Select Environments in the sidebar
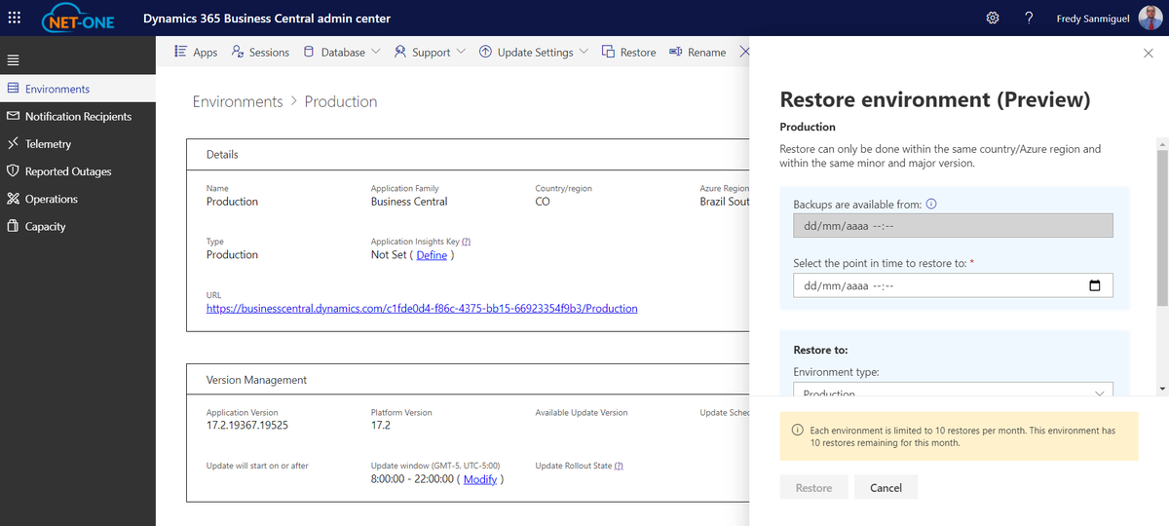Image resolution: width=1169 pixels, height=526 pixels. coord(78,89)
